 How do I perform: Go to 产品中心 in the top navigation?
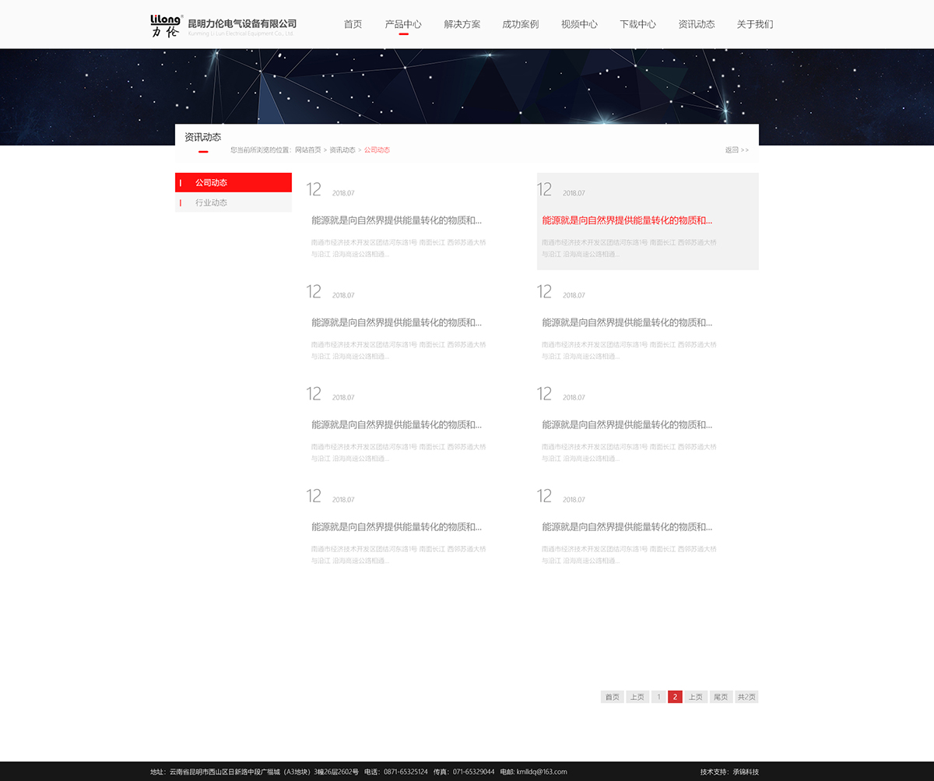[x=403, y=24]
